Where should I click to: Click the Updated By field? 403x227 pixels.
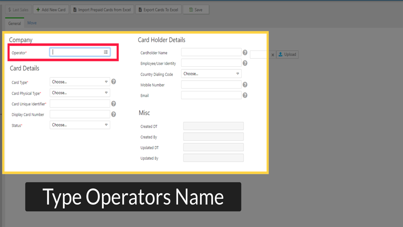click(213, 158)
